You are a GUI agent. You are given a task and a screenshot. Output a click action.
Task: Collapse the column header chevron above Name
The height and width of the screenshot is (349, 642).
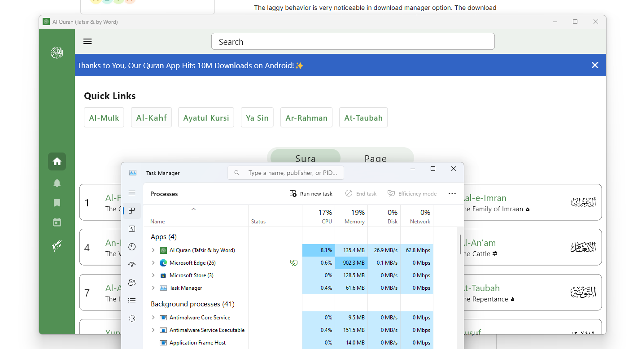(194, 209)
